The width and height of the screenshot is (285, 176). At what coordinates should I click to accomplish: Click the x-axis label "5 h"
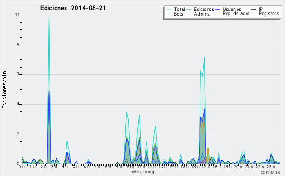(x=76, y=166)
